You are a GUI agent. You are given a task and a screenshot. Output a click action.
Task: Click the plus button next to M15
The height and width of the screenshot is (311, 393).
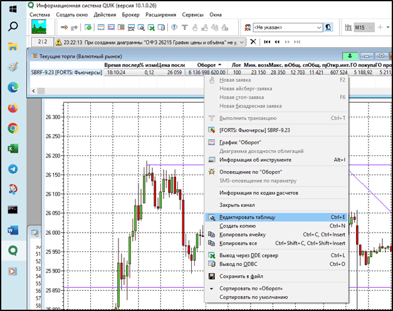pyautogui.click(x=380, y=27)
